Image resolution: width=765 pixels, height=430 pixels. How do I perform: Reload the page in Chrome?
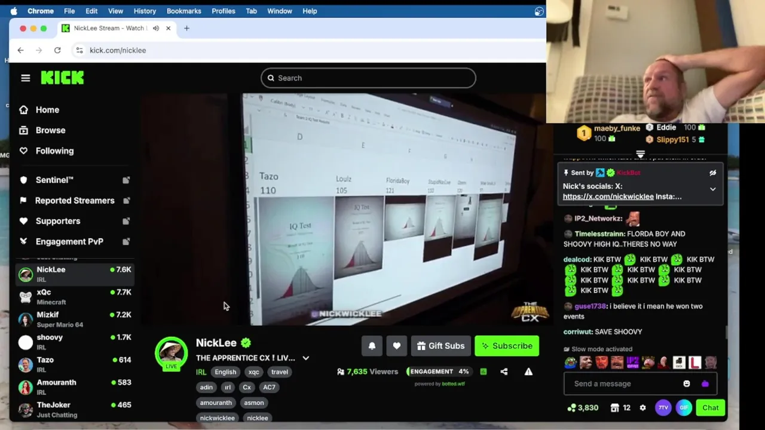point(57,50)
